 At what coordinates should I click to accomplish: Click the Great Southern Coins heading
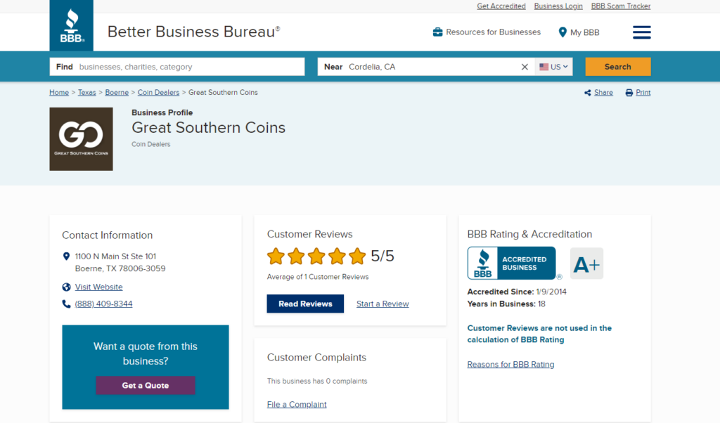(x=208, y=128)
